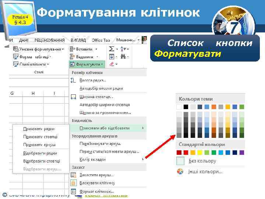Expand the Приховати або відобразити submenu arrow
The height and width of the screenshot is (199, 265).
pyautogui.click(x=143, y=128)
